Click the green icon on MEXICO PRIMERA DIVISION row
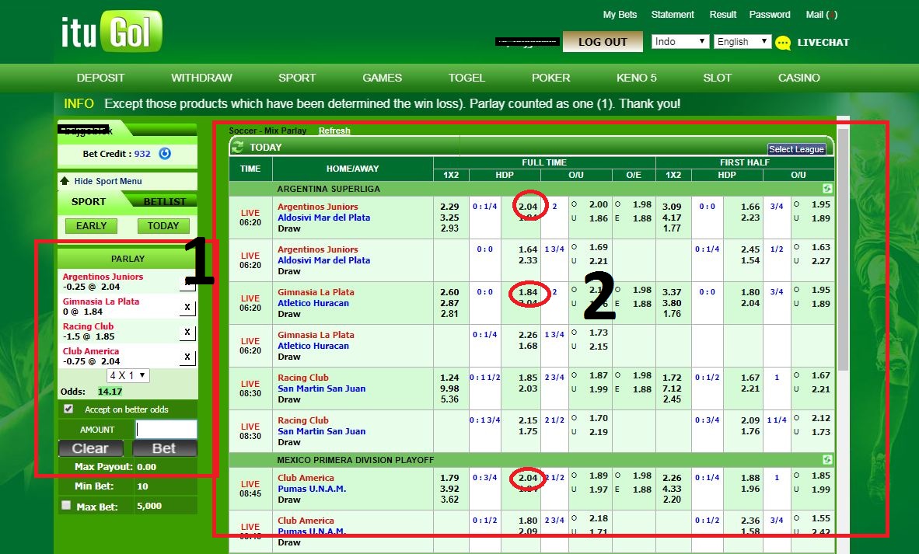The width and height of the screenshot is (919, 554). click(x=826, y=459)
